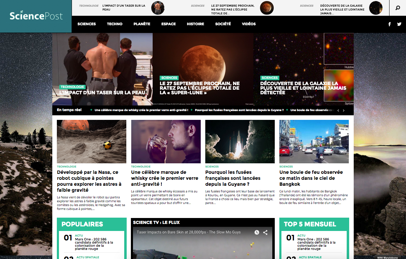This screenshot has width=406, height=259.
Task: Click the taser round thumbnail in top bar
Action: (x=158, y=8)
